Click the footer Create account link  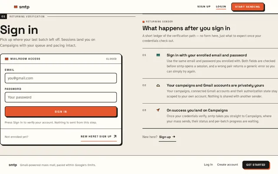click(x=228, y=164)
